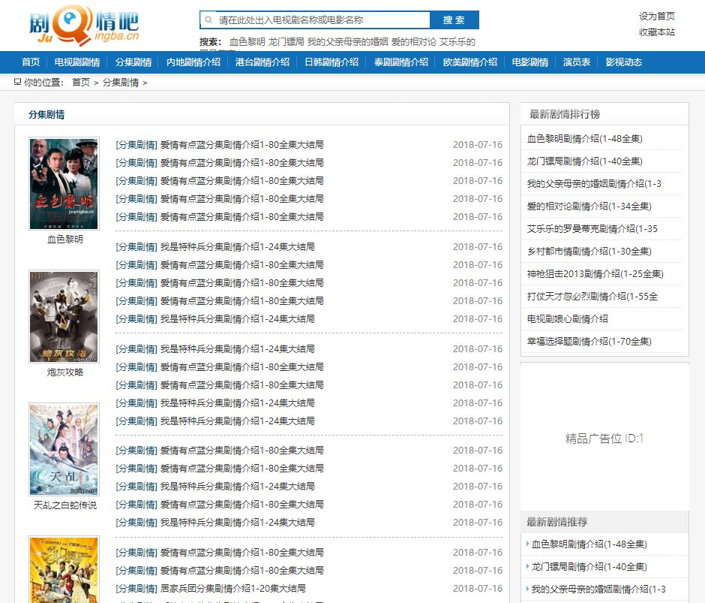Click the 最新剧情排行榜 sidebar heading
This screenshot has height=603, width=705.
[x=565, y=114]
